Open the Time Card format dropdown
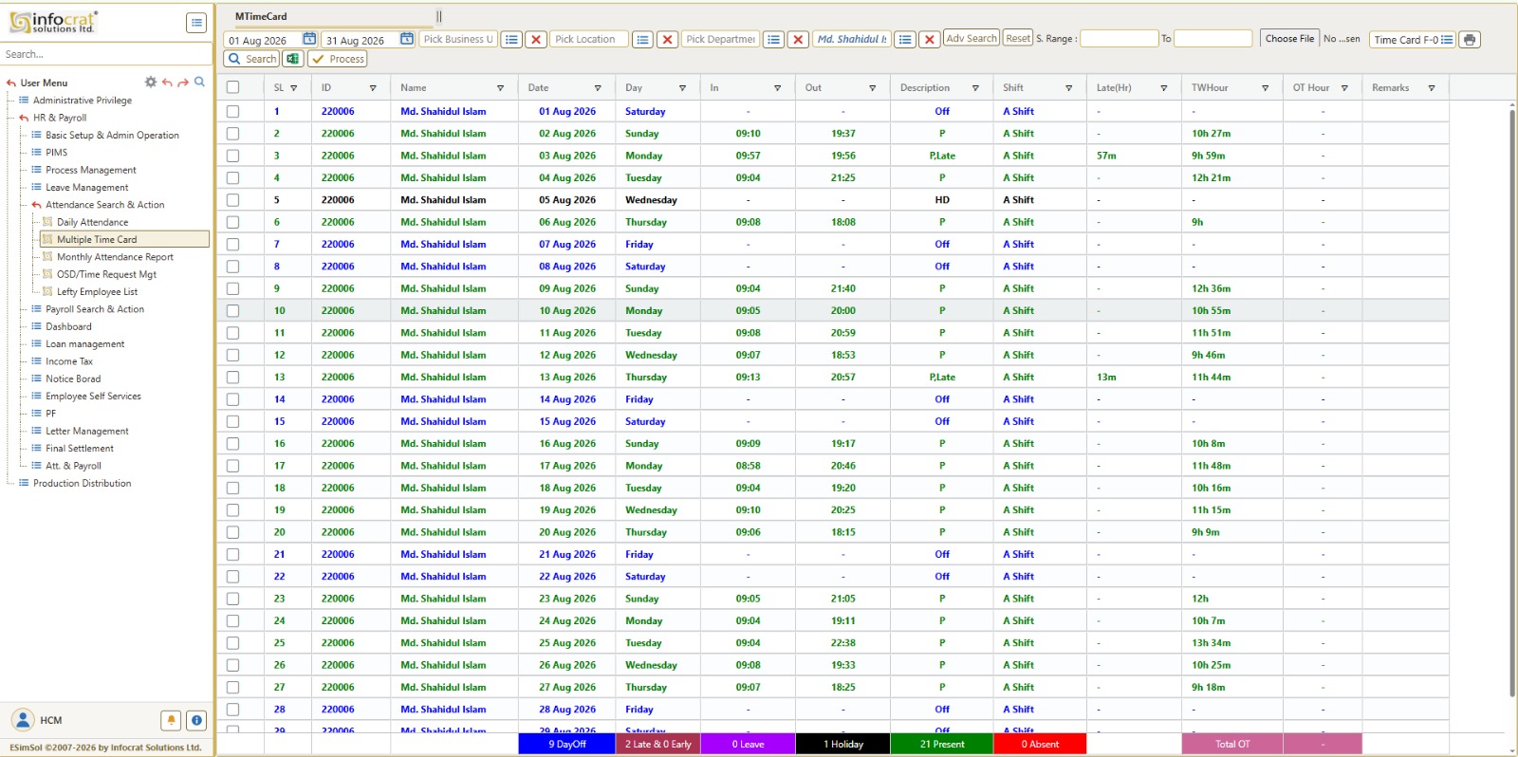1518x757 pixels. tap(1413, 39)
